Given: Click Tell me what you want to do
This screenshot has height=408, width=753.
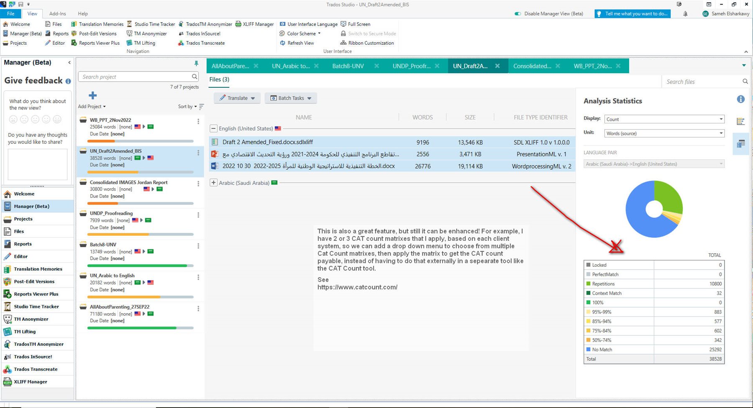Looking at the screenshot, I should 632,14.
